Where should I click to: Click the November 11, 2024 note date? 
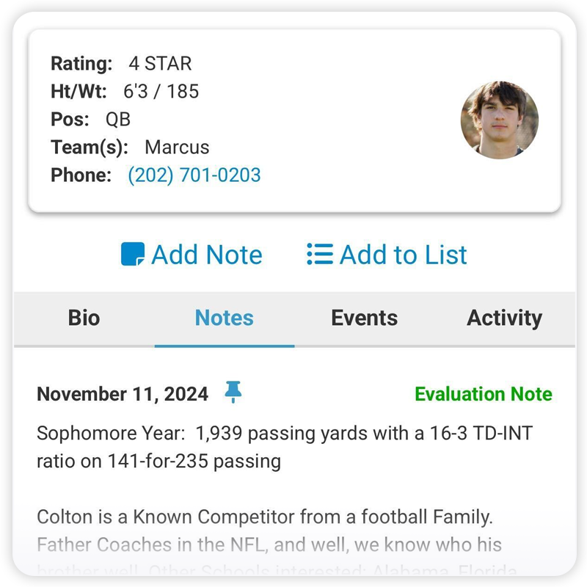tap(123, 394)
